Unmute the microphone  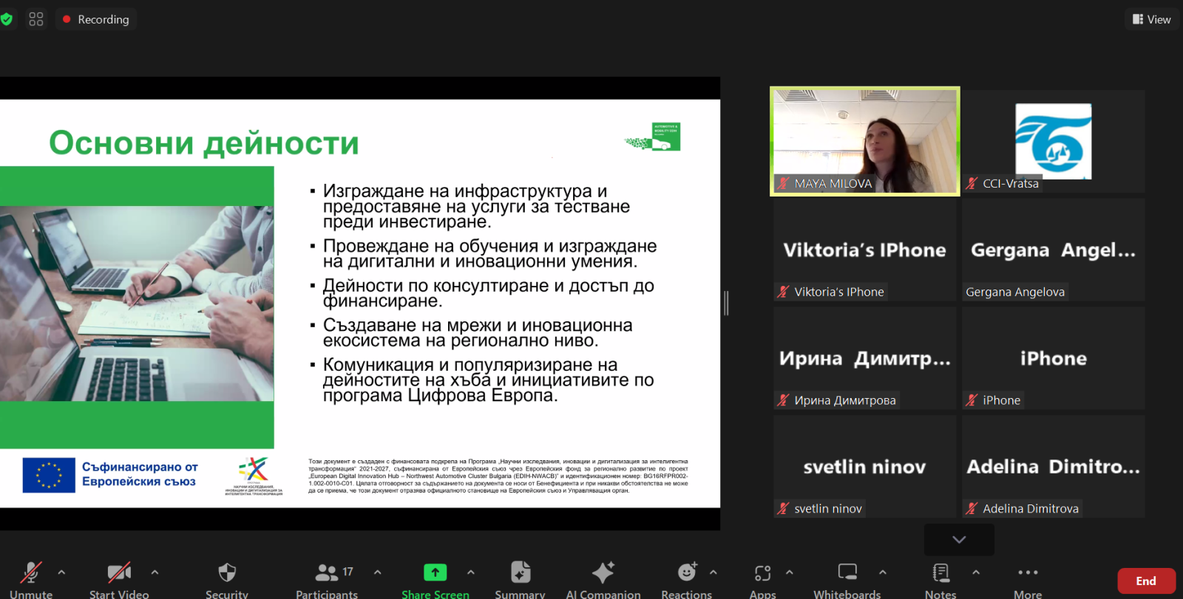click(31, 573)
